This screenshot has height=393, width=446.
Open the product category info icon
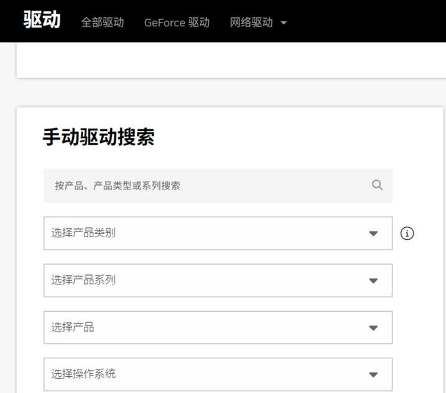click(x=407, y=233)
